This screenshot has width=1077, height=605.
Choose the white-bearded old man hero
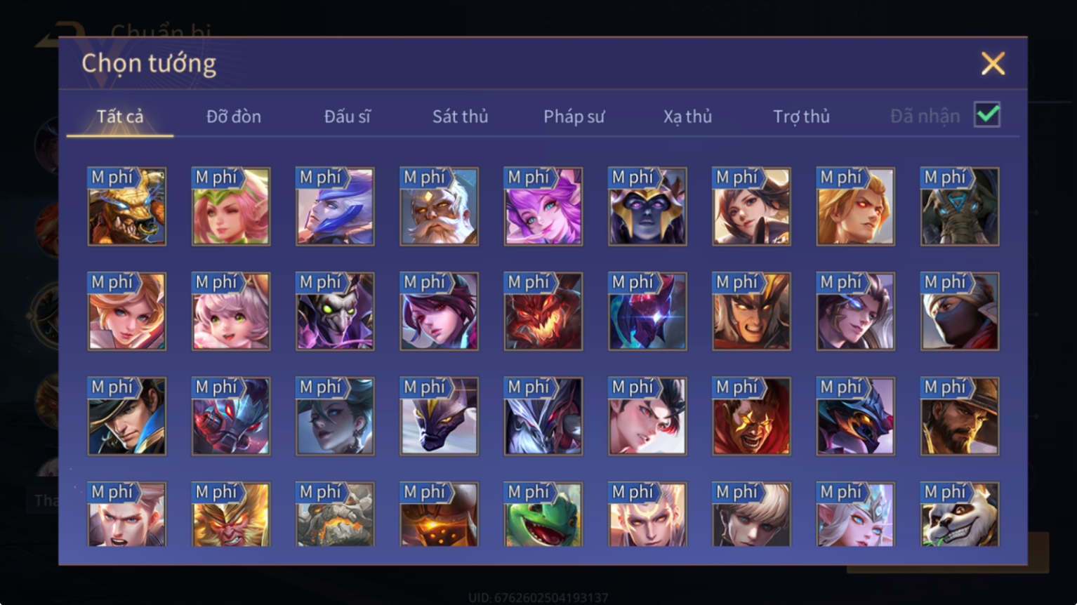click(x=439, y=206)
